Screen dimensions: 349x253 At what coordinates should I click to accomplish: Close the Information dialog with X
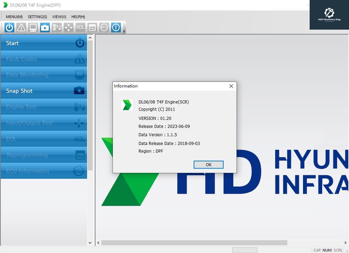pos(231,86)
